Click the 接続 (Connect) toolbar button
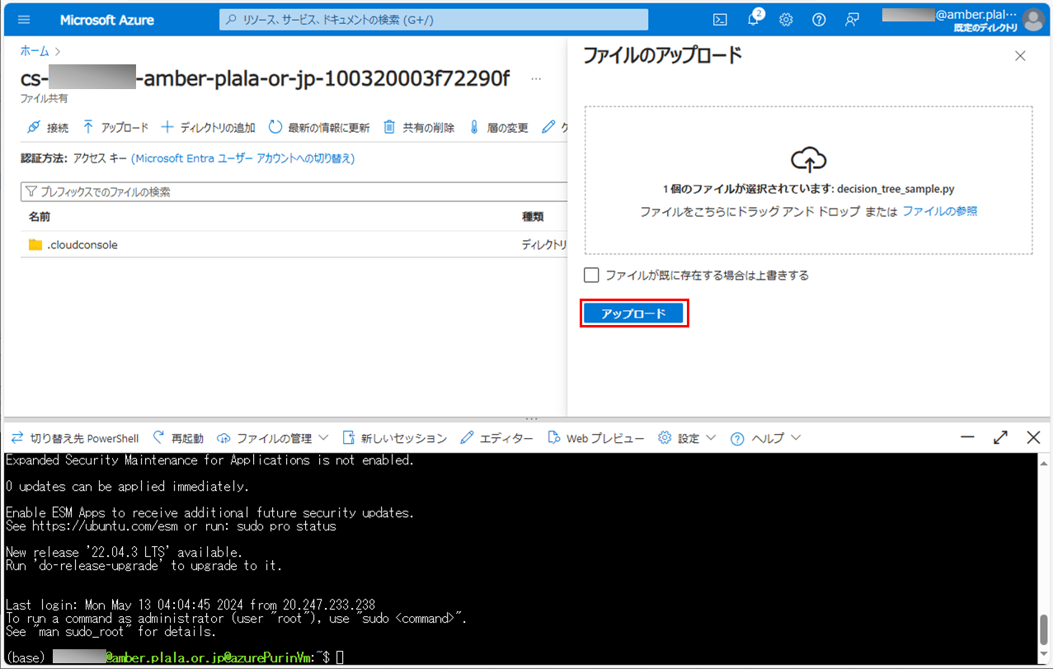 (48, 128)
